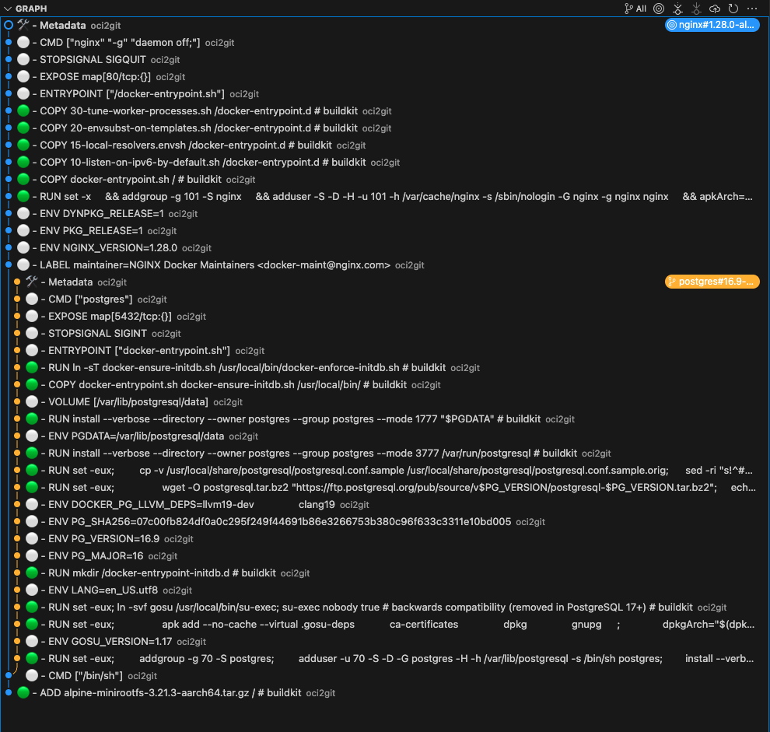This screenshot has width=770, height=732.
Task: Click white circle on ENV GOSU_VERSION=1.17 row
Action: (x=32, y=641)
